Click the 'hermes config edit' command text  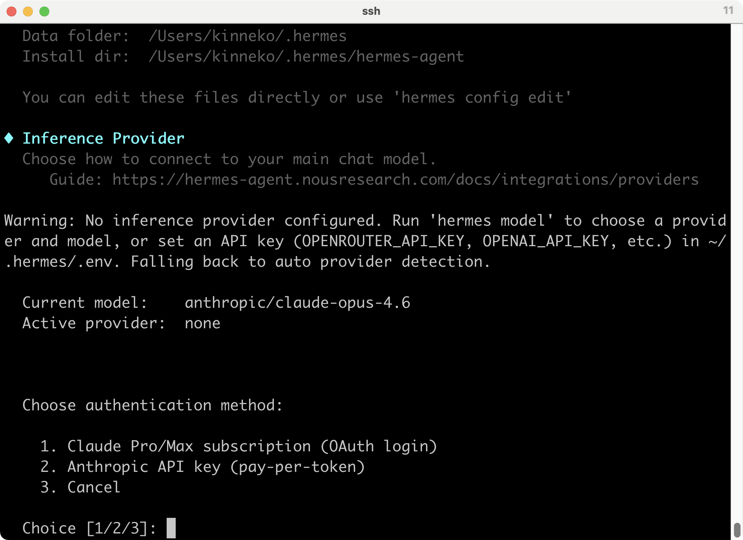(x=482, y=98)
